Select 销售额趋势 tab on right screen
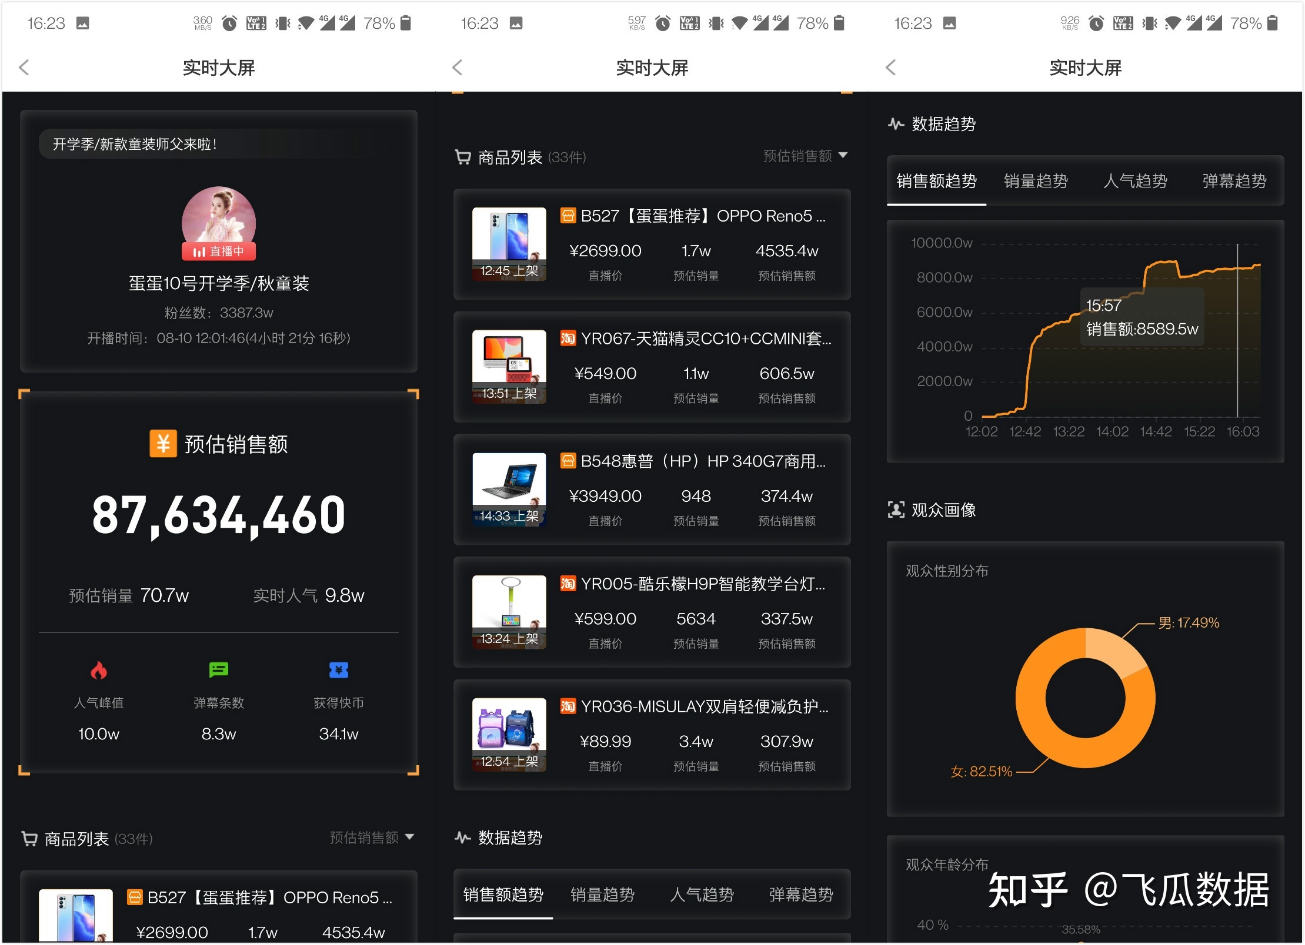 [937, 181]
